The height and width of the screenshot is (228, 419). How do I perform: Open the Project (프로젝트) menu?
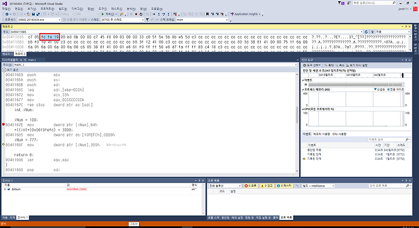[47, 9]
